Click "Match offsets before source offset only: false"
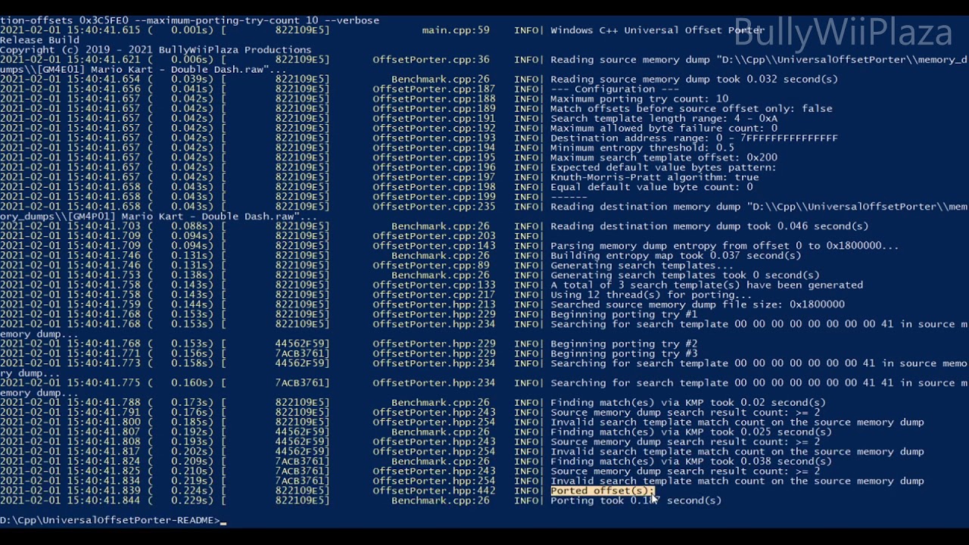Viewport: 969px width, 545px height. point(691,109)
